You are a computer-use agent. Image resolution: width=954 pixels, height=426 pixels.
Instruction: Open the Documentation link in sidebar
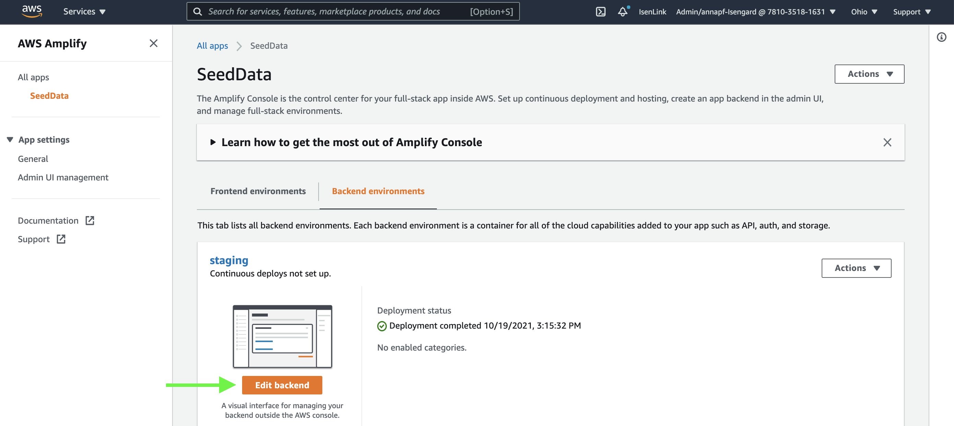pos(48,221)
